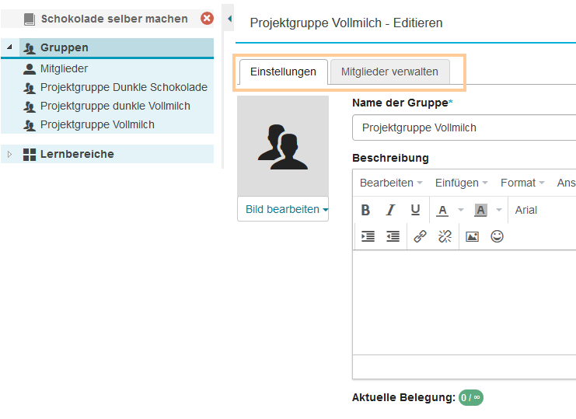The width and height of the screenshot is (576, 419).
Task: Click the Aktuelle Belegung 0/∞ badge
Action: [x=471, y=398]
